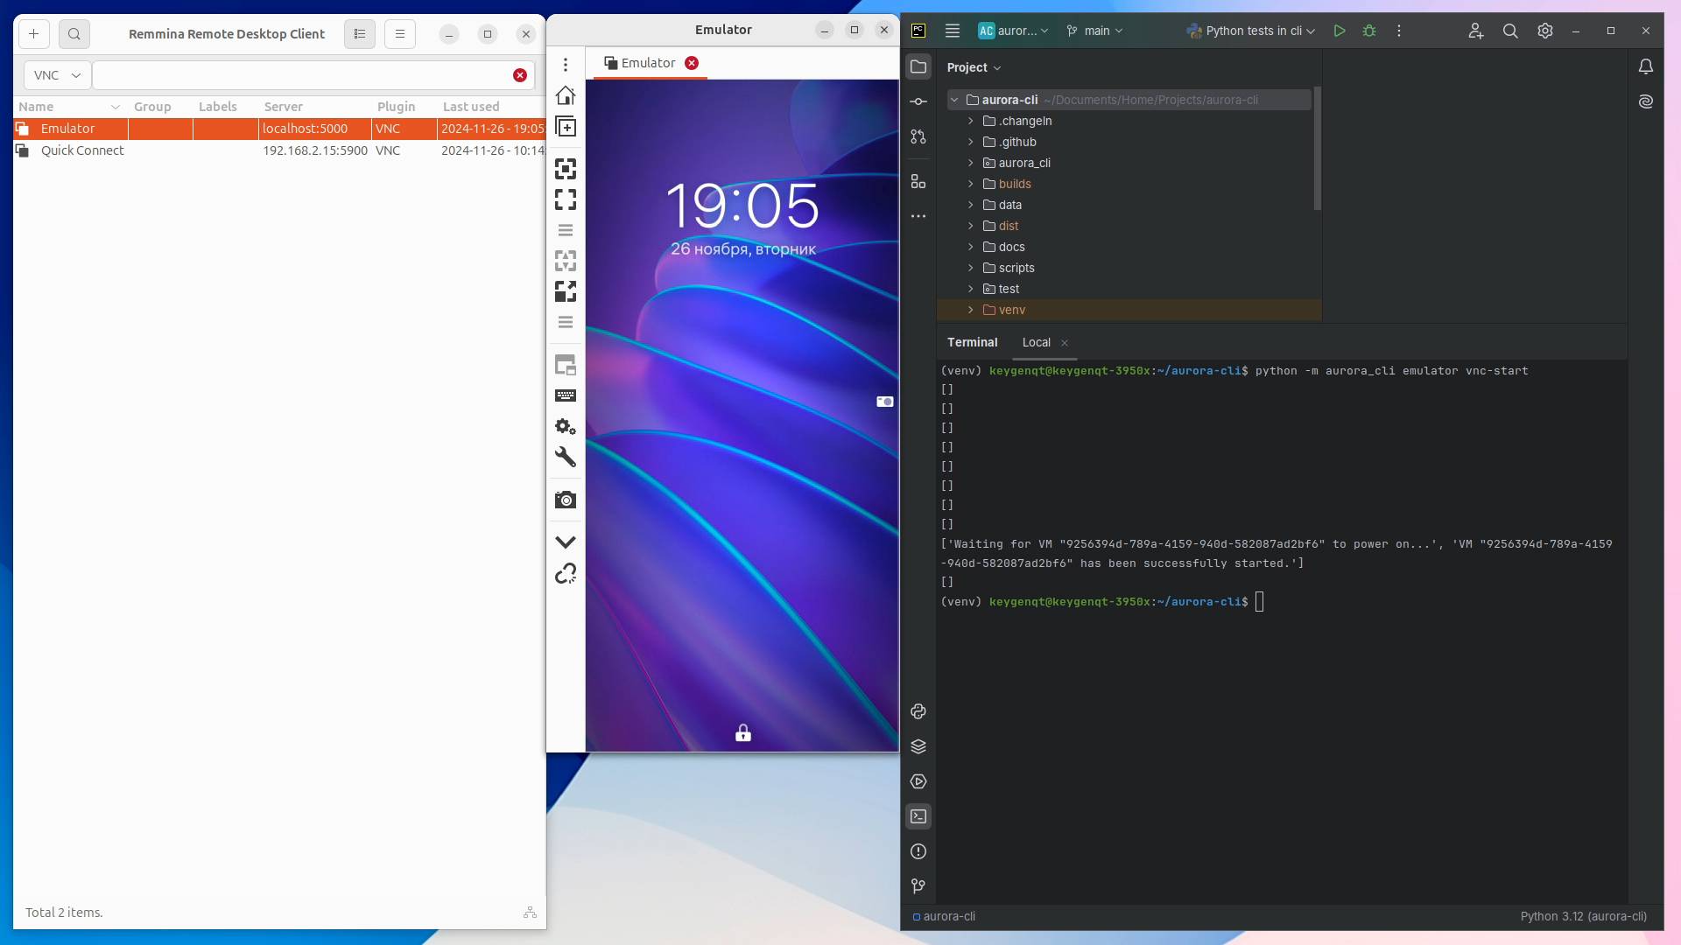Viewport: 1681px width, 945px height.
Task: Open PyCharm notifications bell
Action: coord(1646,66)
